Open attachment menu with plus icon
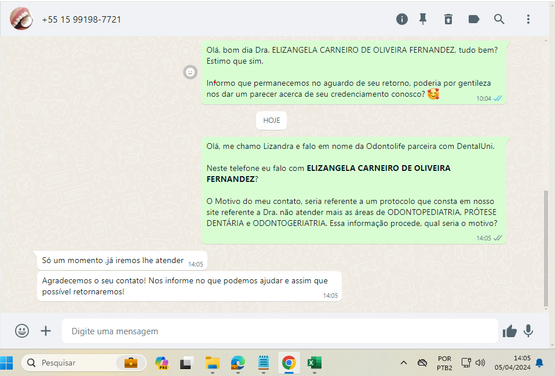This screenshot has height=376, width=555. [46, 331]
